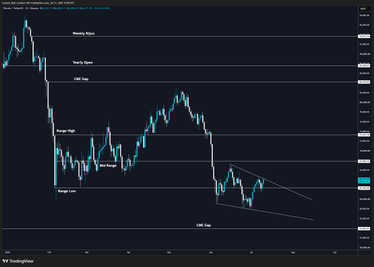Click the 'Jul' time axis label
Image resolution: width=374 pixels, height=267 pixels.
(x=251, y=252)
